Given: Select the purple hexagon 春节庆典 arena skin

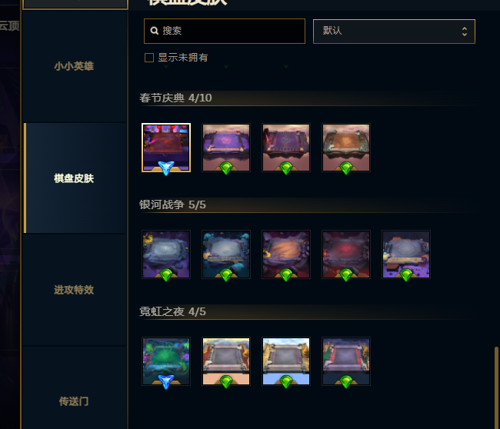Looking at the screenshot, I should coord(226,148).
